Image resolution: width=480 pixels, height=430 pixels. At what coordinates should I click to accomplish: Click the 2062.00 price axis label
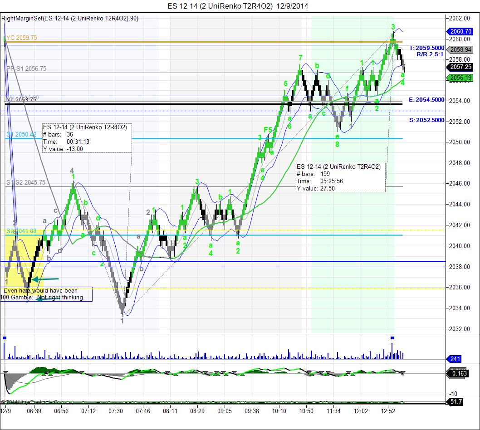460,18
